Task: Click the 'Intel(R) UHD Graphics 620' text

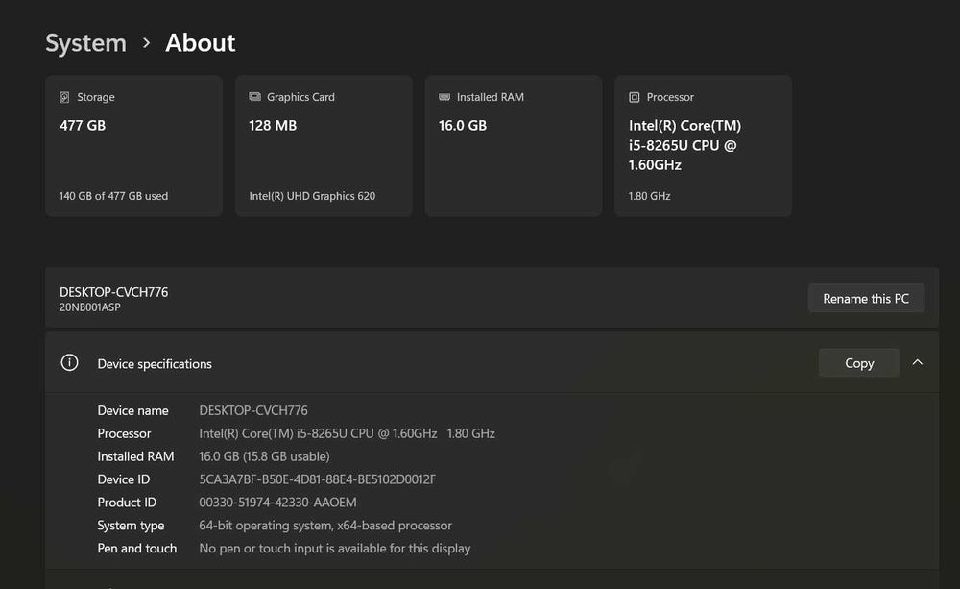Action: (x=312, y=196)
